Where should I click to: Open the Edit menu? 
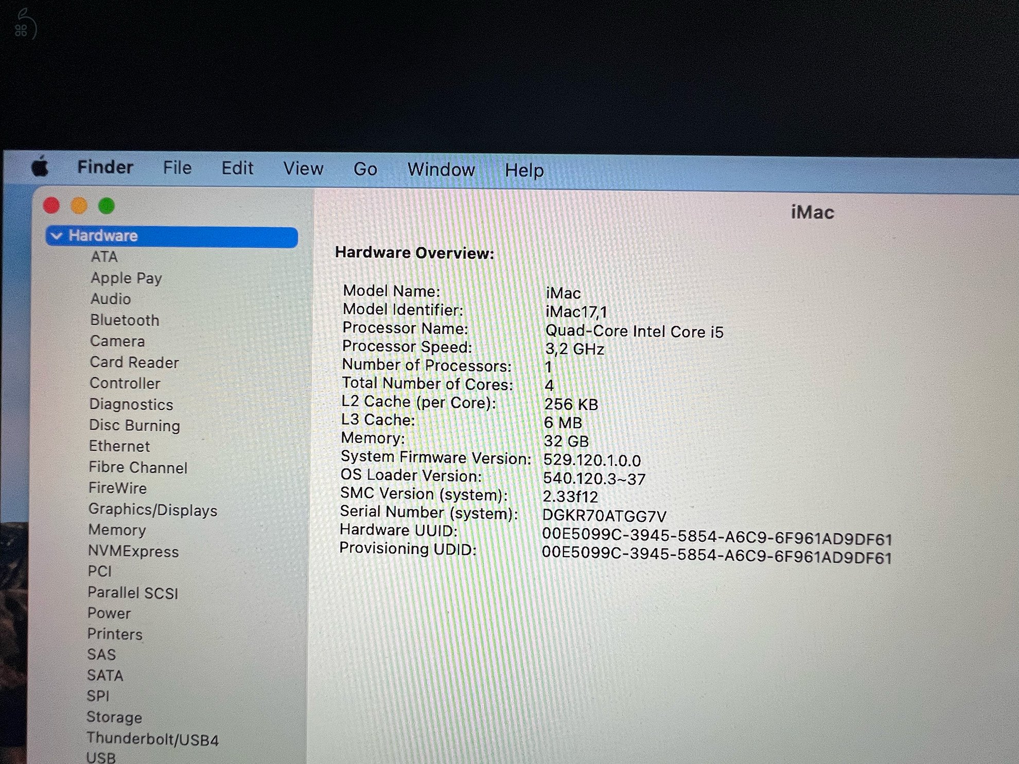click(237, 168)
